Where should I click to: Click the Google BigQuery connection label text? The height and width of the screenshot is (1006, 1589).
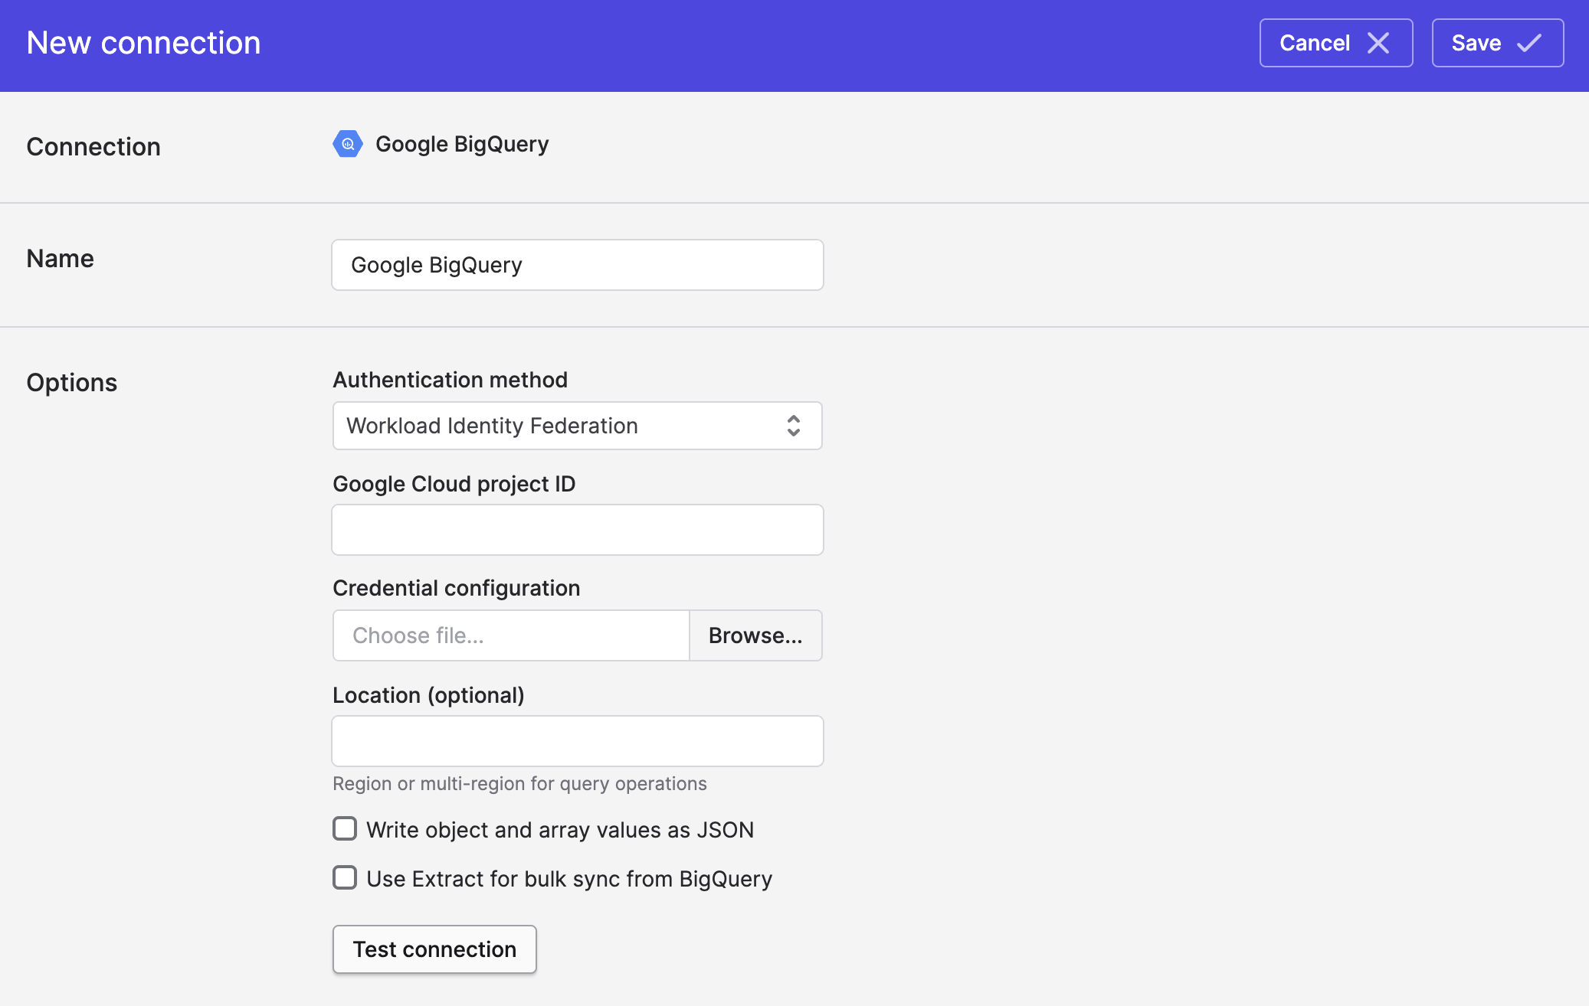(x=461, y=144)
